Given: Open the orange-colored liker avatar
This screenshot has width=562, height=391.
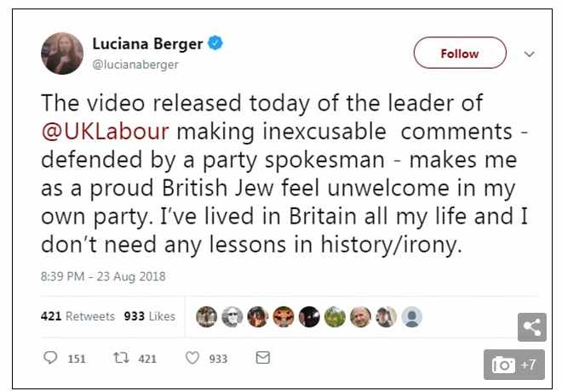Looking at the screenshot, I should point(284,317).
